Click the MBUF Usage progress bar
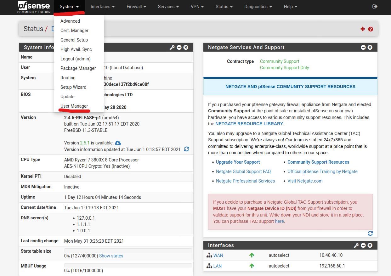Screen dimensions: 391x276 click(x=128, y=265)
